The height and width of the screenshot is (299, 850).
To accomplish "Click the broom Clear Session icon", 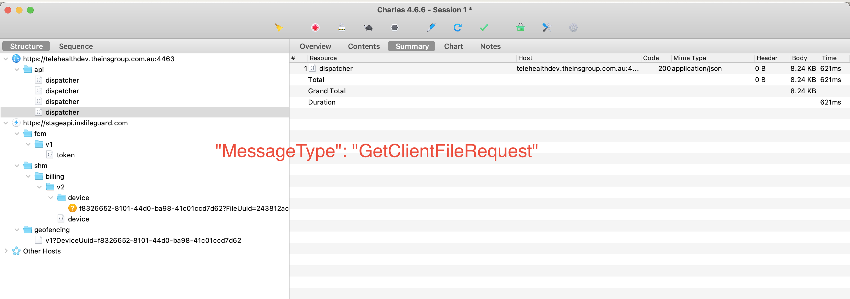I will [x=279, y=27].
